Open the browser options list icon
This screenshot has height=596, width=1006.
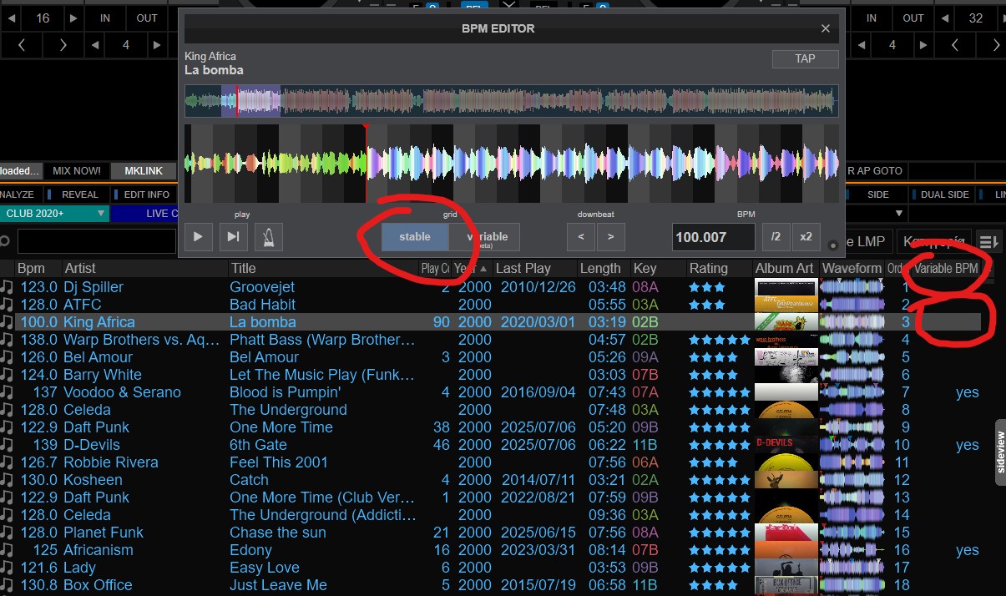pyautogui.click(x=988, y=241)
